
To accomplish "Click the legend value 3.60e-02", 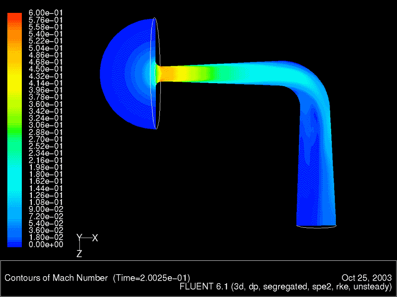I will [46, 230].
